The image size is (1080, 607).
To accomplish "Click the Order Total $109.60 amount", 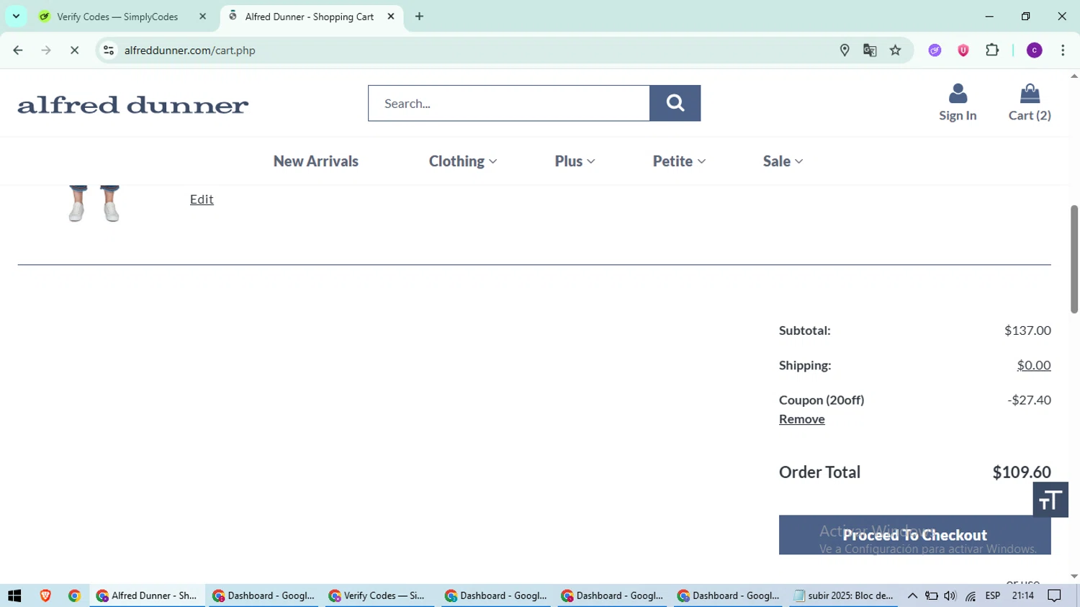I will pos(1022,472).
